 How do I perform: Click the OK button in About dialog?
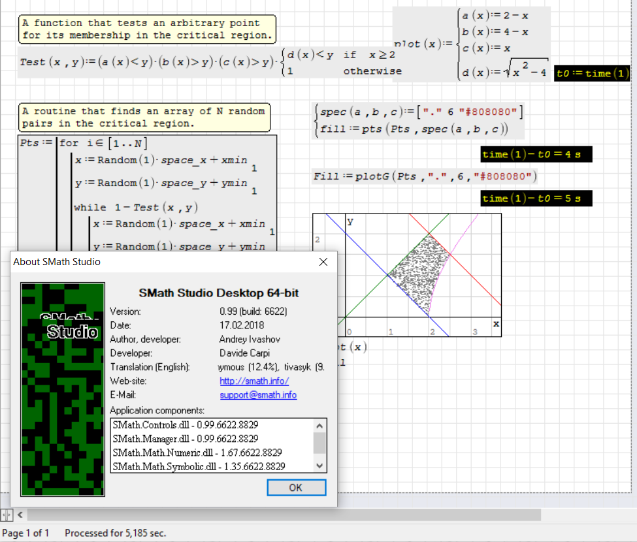[x=296, y=488]
